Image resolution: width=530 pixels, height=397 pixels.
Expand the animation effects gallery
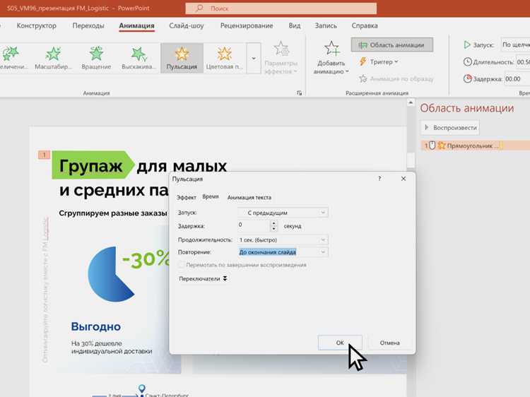(x=254, y=58)
